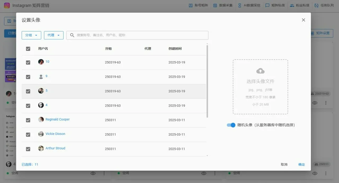Open the Vickie Dixson profile link
This screenshot has height=183, width=339.
click(56, 134)
